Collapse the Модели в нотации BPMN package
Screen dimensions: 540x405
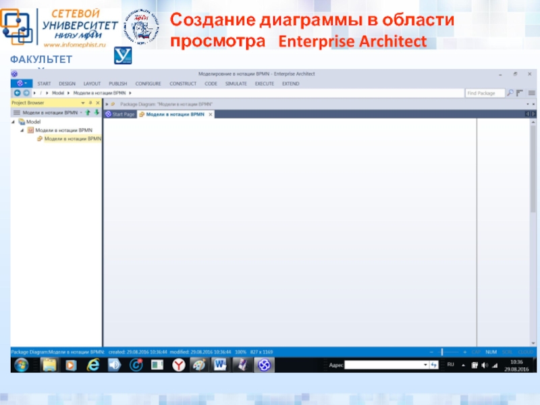coord(22,130)
